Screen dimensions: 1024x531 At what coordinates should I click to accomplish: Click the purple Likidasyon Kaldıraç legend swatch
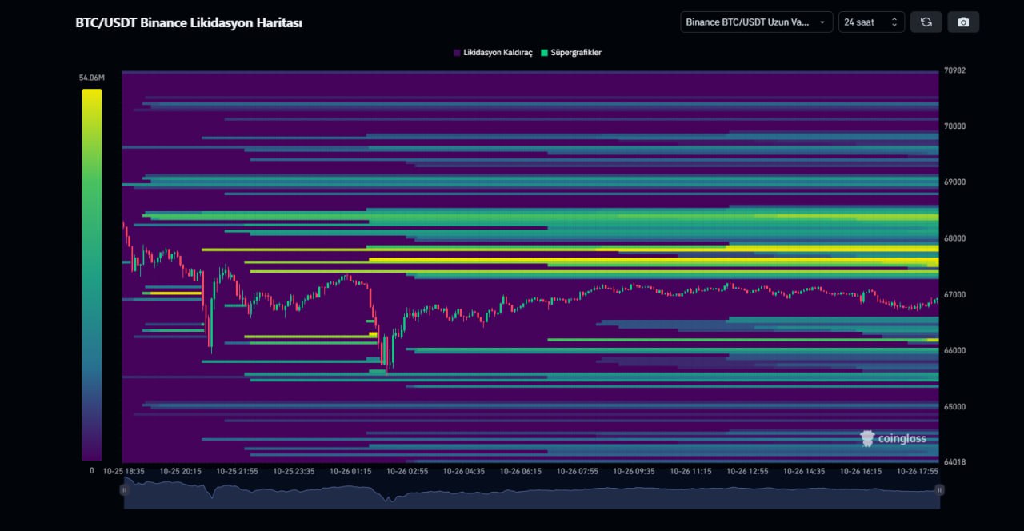pos(457,53)
